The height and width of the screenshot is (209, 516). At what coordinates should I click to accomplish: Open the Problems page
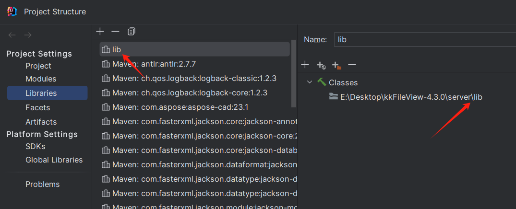coord(43,184)
